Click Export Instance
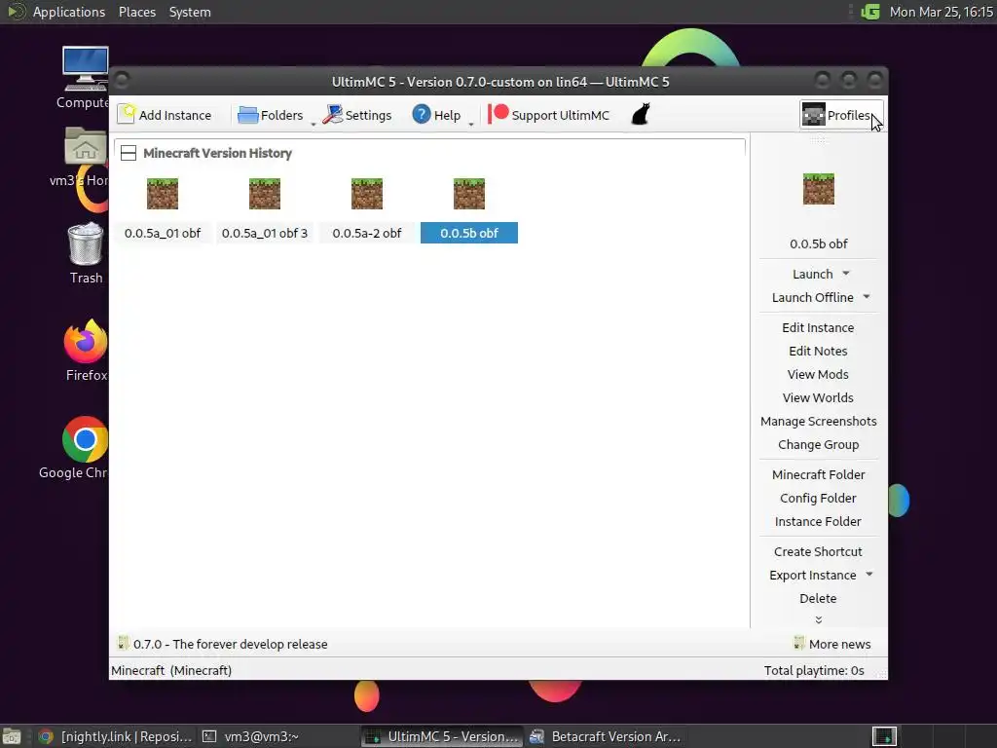This screenshot has height=748, width=997. point(813,576)
